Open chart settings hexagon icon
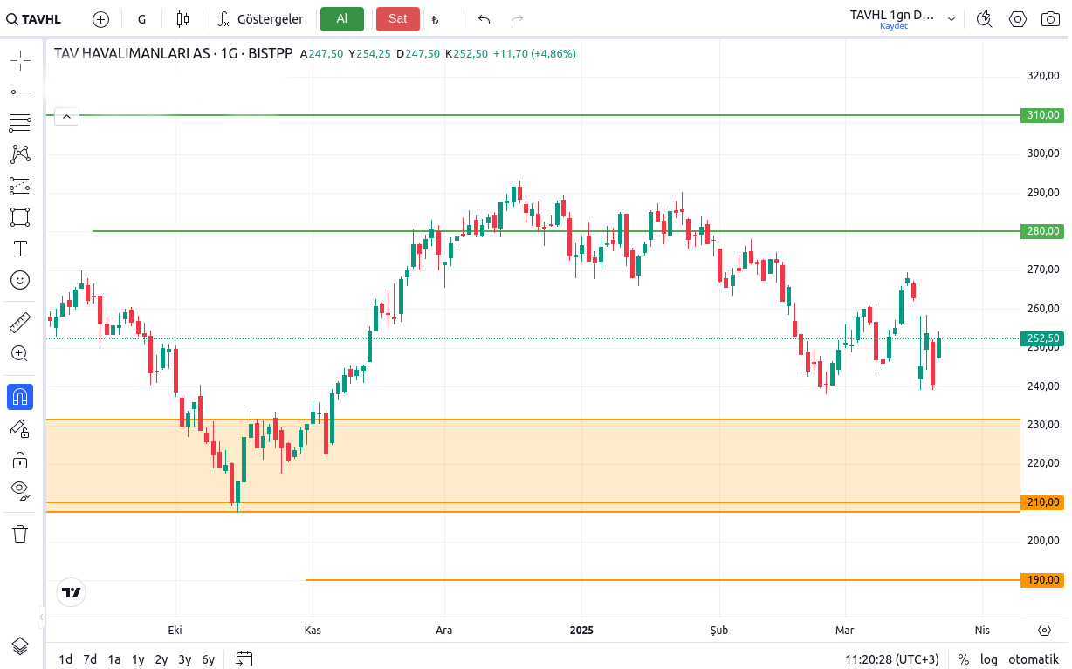Viewport: 1072px width, 669px height. (1018, 19)
